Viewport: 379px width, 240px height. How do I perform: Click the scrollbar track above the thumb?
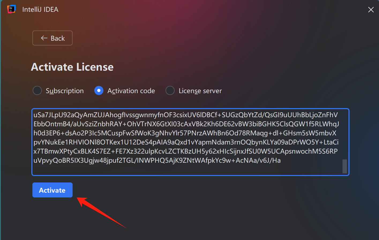(x=345, y=135)
